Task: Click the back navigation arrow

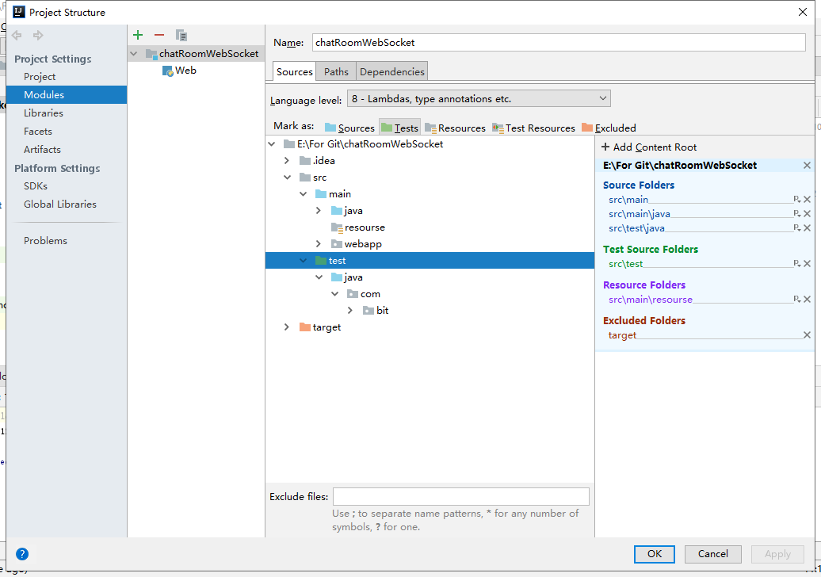Action: pyautogui.click(x=16, y=35)
